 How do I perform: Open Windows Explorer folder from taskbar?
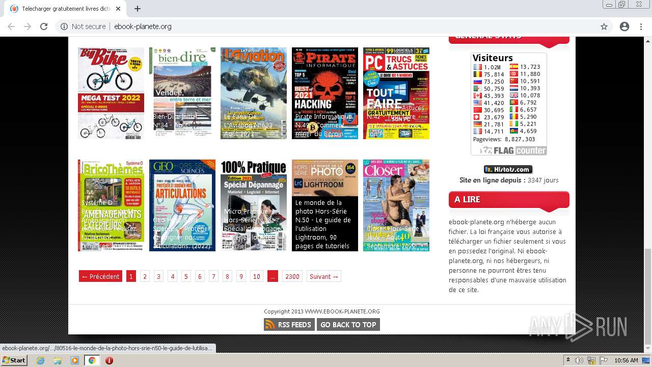58,360
